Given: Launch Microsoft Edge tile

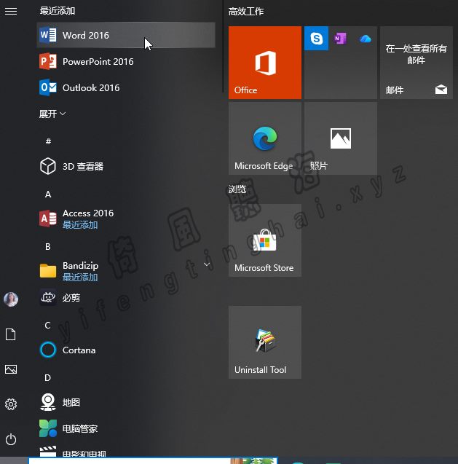Looking at the screenshot, I should tap(265, 138).
